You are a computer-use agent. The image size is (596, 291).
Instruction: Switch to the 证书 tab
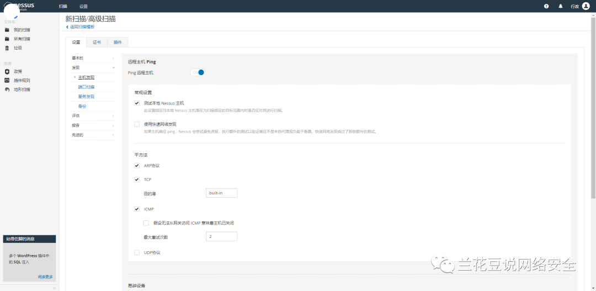click(97, 42)
